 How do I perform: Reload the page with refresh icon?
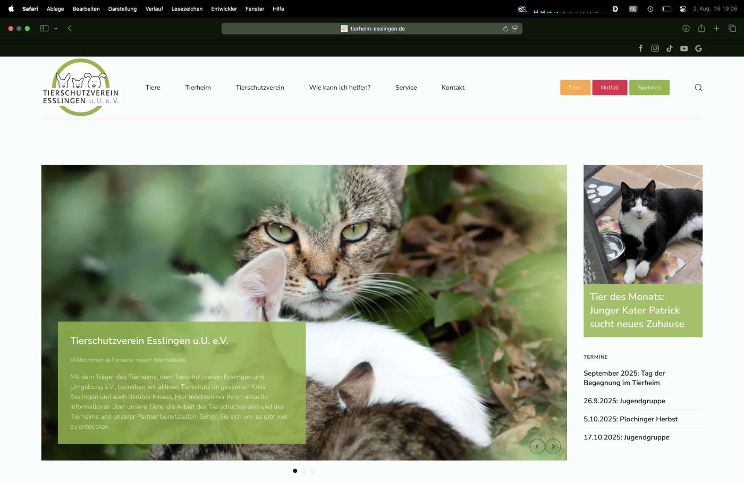(505, 29)
